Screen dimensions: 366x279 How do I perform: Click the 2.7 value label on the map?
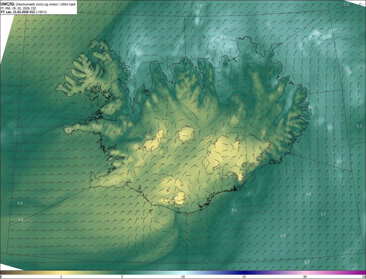click(x=95, y=126)
